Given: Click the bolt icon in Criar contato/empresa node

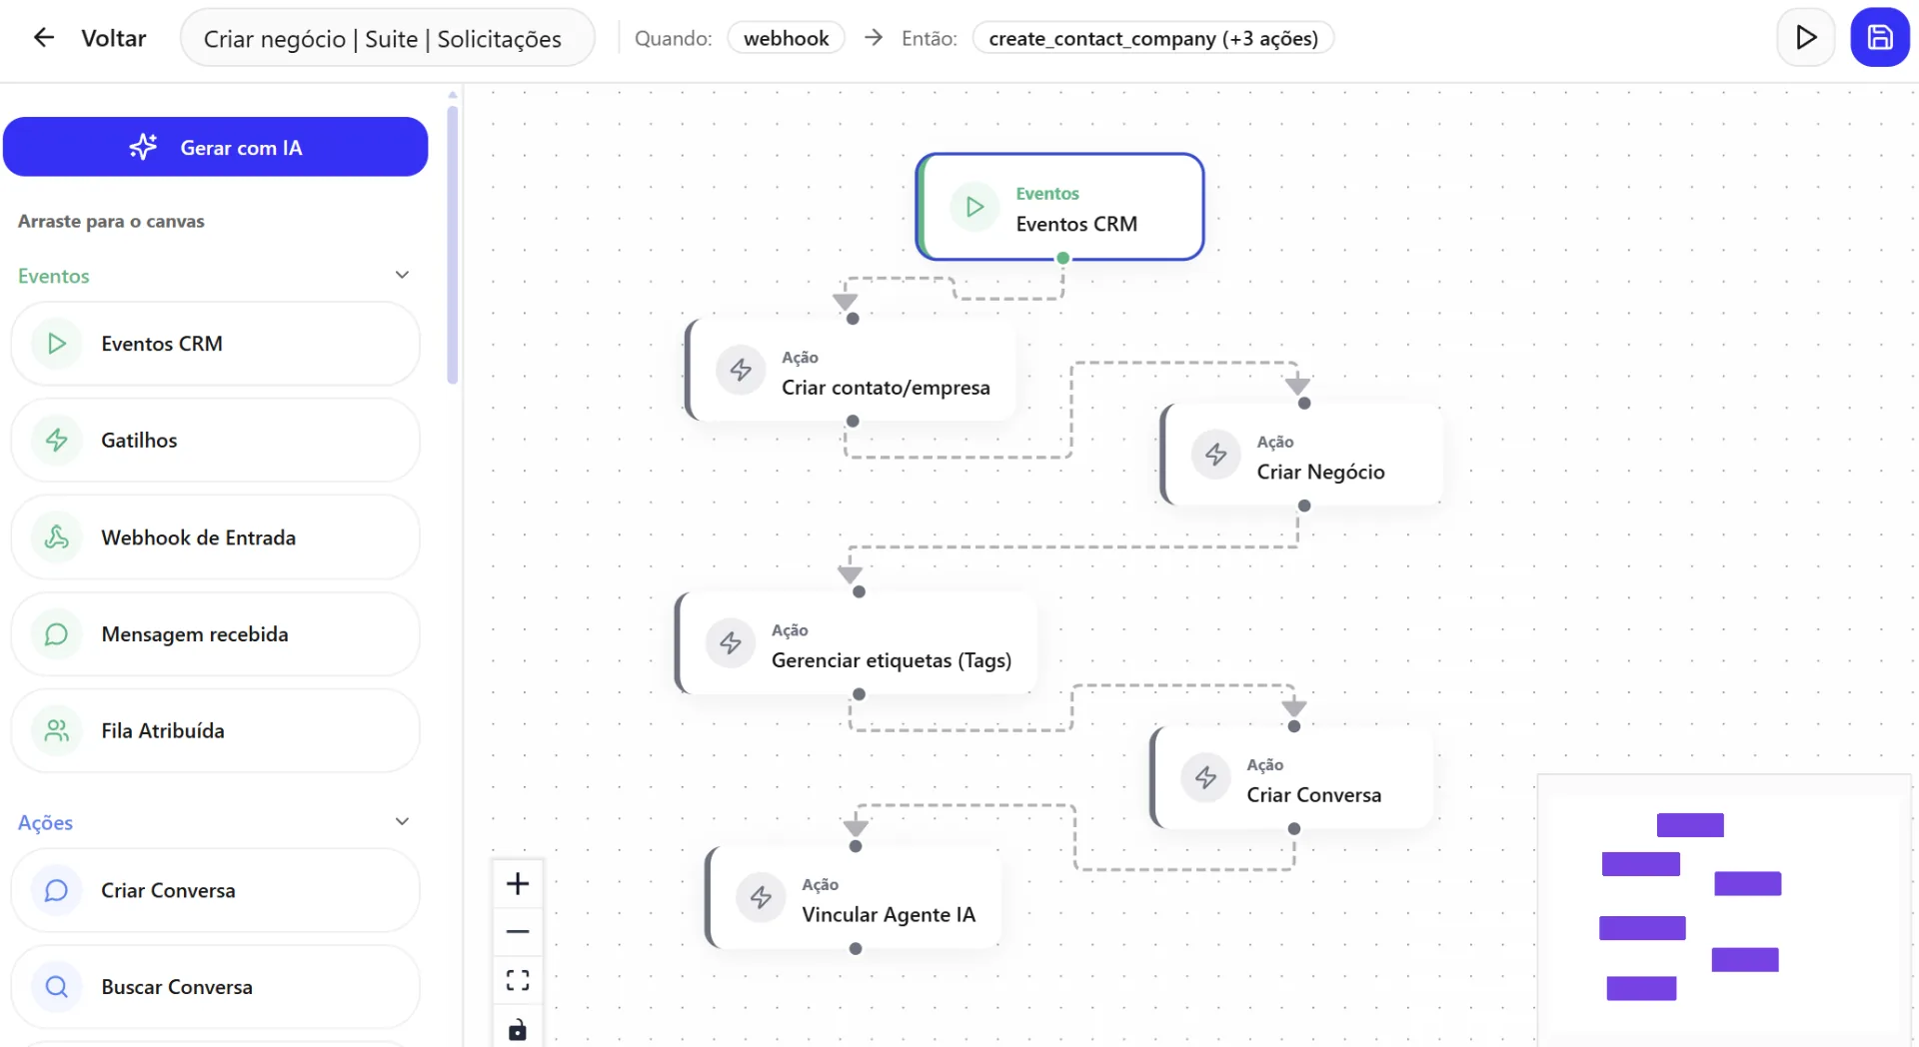Looking at the screenshot, I should (741, 371).
